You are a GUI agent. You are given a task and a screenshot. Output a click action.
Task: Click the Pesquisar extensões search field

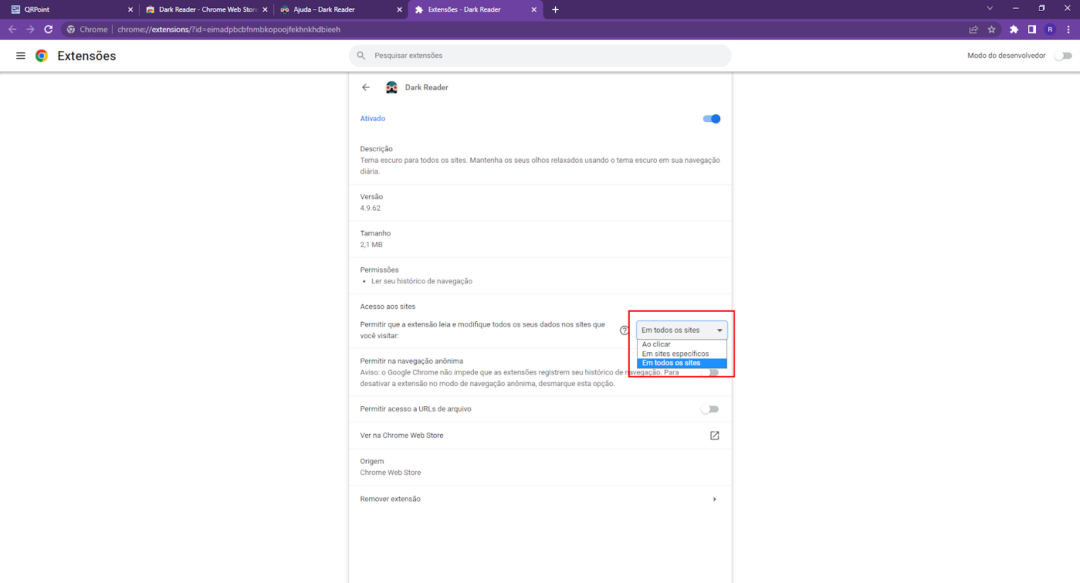[x=540, y=56]
